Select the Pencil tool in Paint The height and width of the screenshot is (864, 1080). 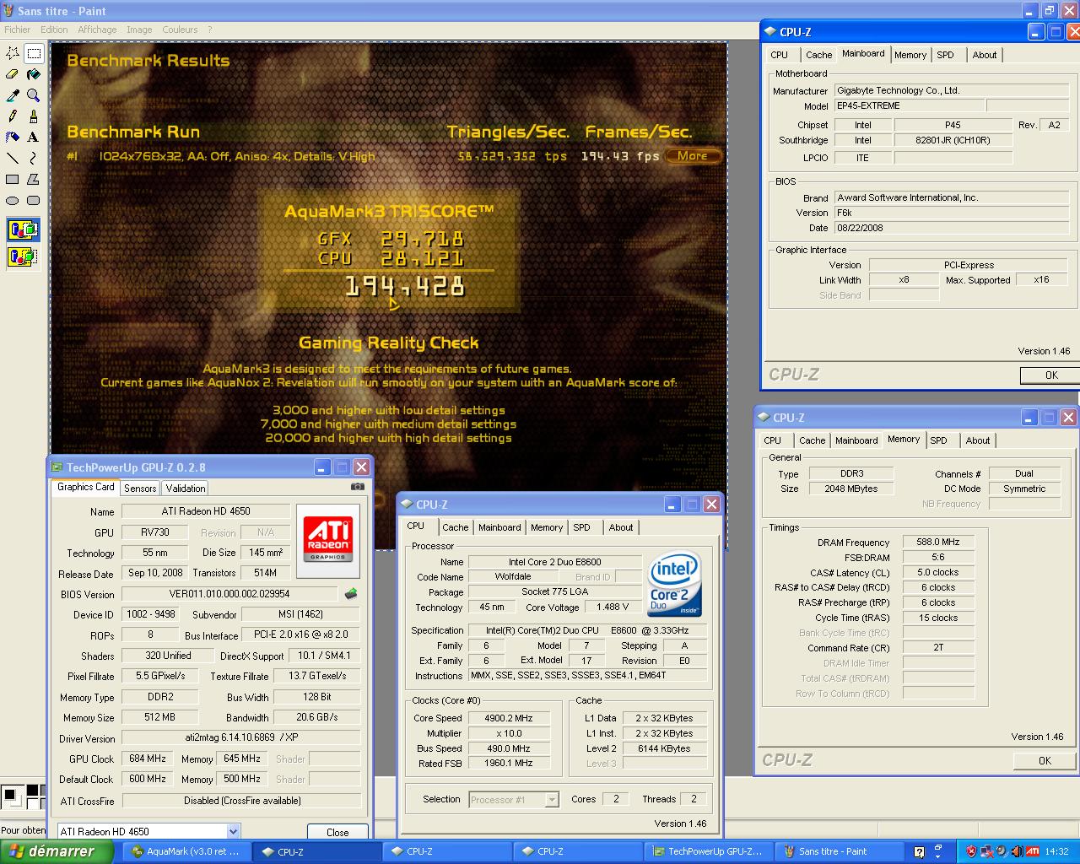13,116
